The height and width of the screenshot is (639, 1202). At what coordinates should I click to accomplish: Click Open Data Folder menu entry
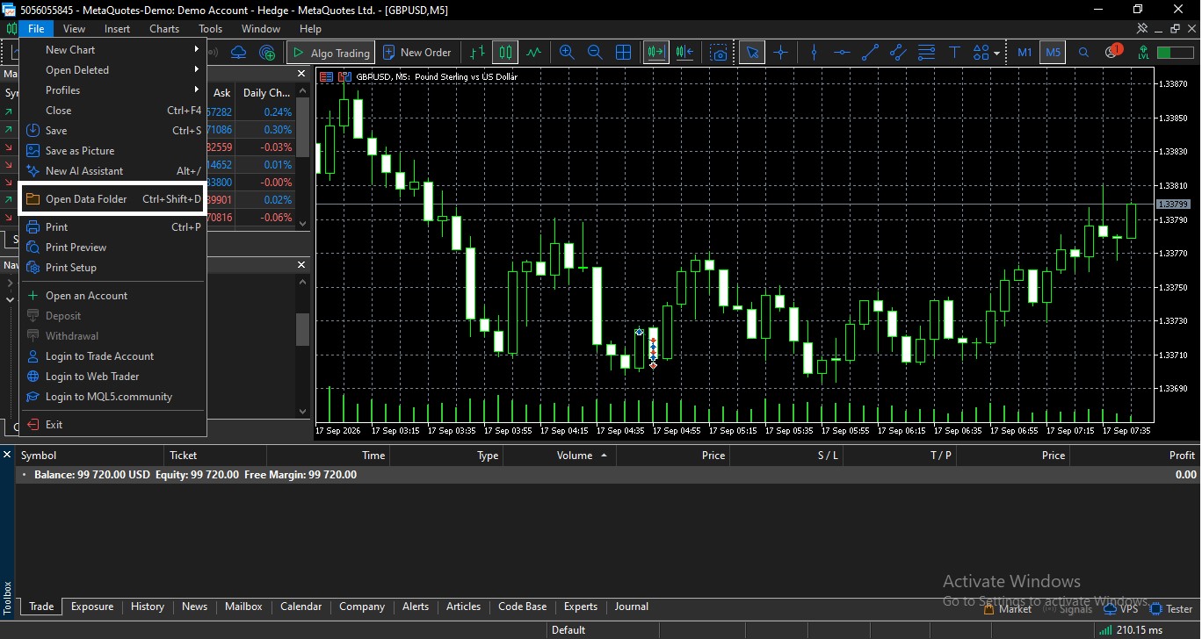(112, 199)
